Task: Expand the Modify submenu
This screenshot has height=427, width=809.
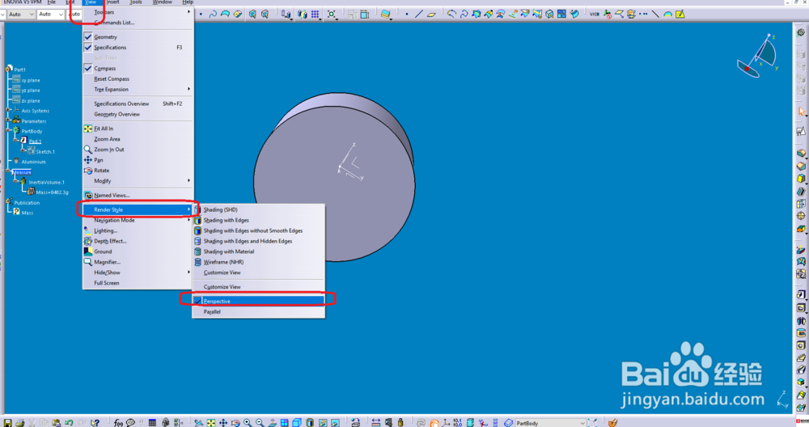Action: (x=138, y=181)
